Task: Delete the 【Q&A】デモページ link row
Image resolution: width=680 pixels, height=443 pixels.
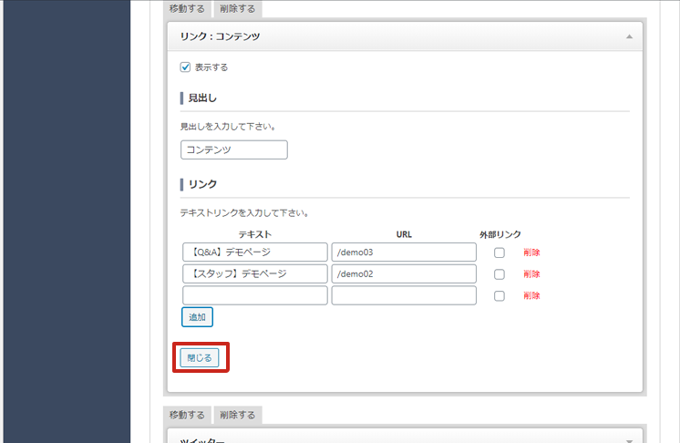Action: click(x=531, y=252)
